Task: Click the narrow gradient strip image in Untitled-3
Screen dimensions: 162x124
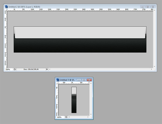Action: point(74,100)
